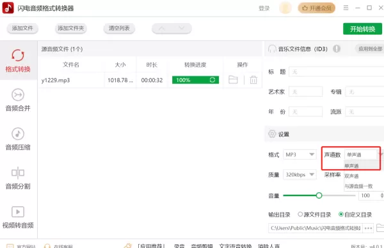Move selected file up with up arrow
Screen dimensions: 384x248
(162, 28)
